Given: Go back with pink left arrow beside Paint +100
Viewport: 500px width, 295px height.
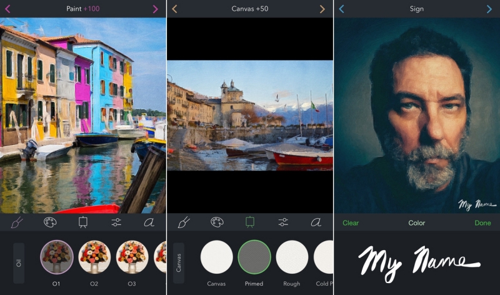Looking at the screenshot, I should click(7, 9).
